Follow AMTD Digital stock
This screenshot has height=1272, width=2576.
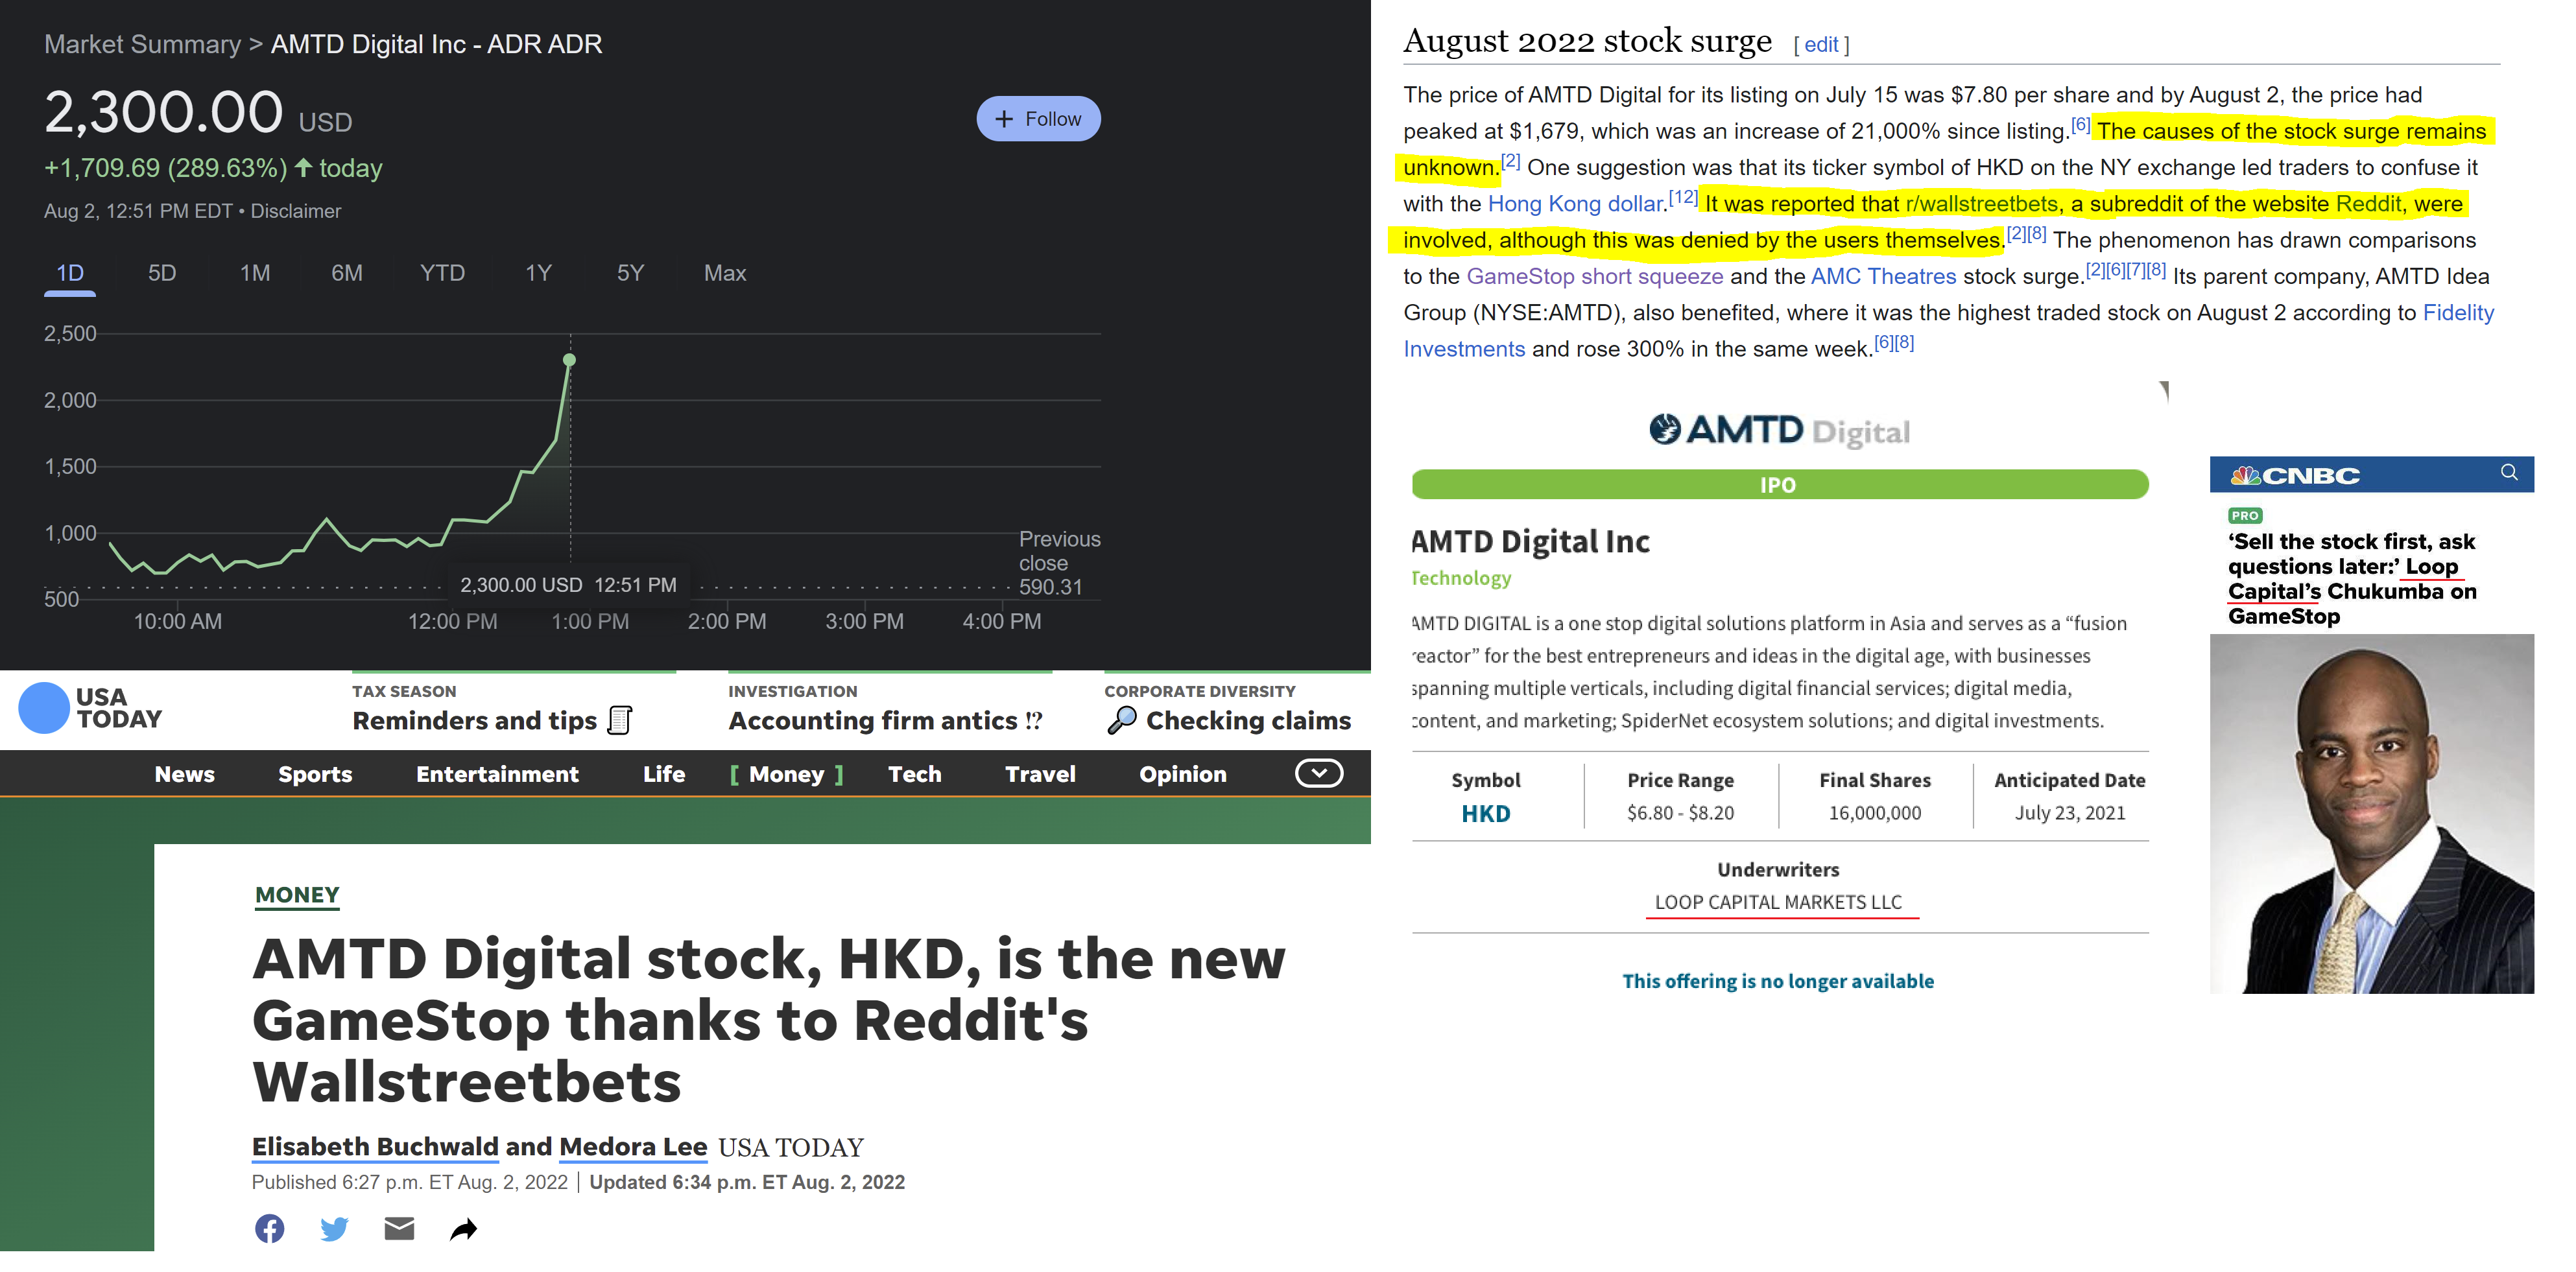pos(1038,119)
